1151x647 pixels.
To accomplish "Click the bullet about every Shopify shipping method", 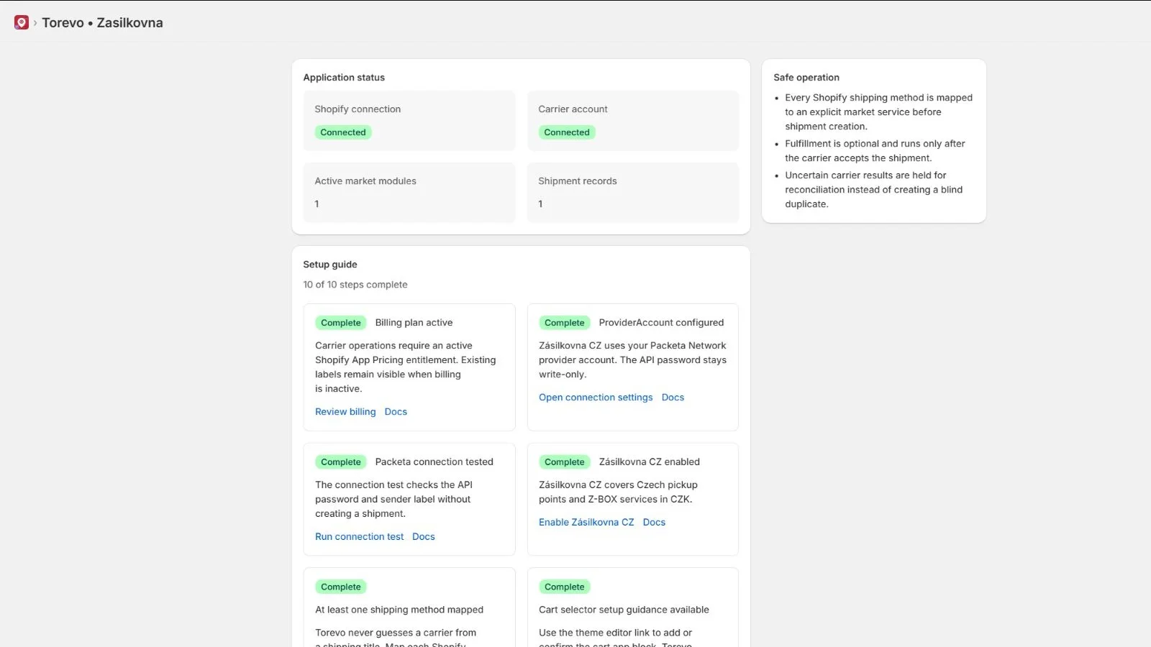I will pyautogui.click(x=878, y=112).
